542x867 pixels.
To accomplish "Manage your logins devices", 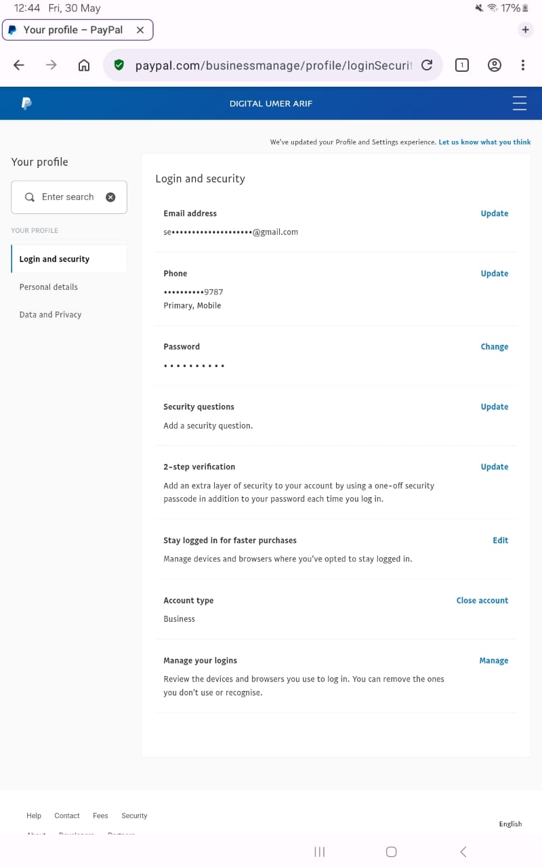I will (493, 660).
